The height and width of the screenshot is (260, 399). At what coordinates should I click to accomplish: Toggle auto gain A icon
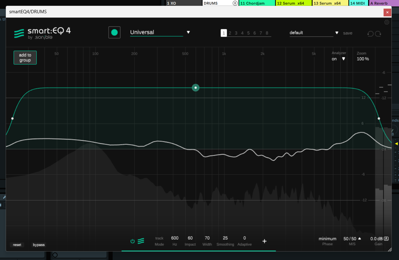[386, 238]
